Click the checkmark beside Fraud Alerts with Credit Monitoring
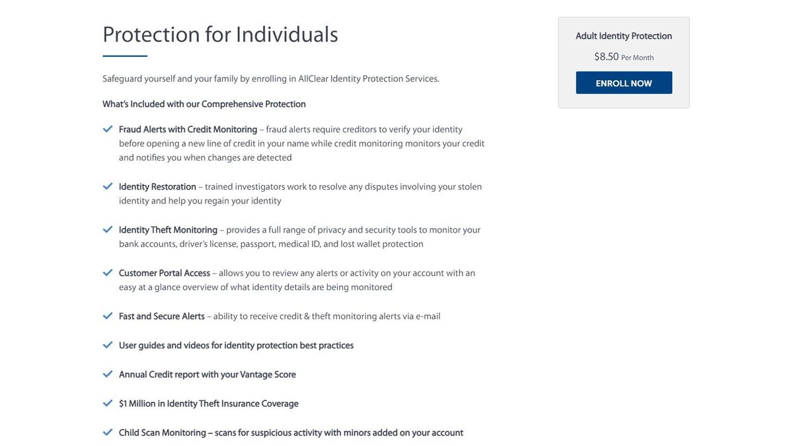The height and width of the screenshot is (446, 793). coord(108,129)
